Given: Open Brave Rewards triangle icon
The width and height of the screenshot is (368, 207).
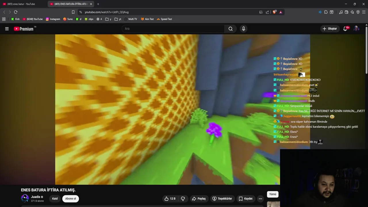Looking at the screenshot, I should (281, 12).
